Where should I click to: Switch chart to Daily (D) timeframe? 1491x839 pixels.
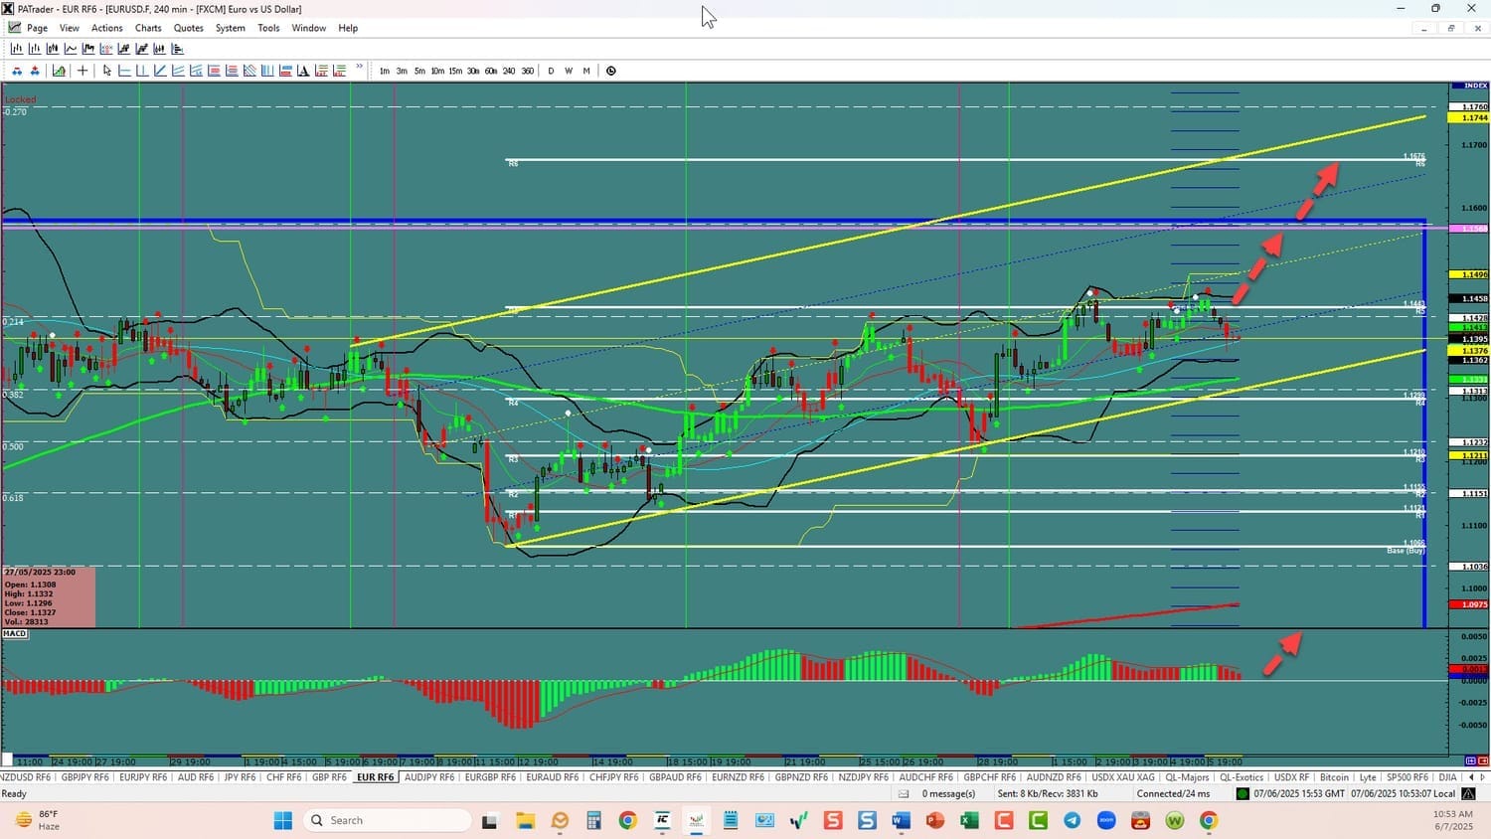coord(551,71)
